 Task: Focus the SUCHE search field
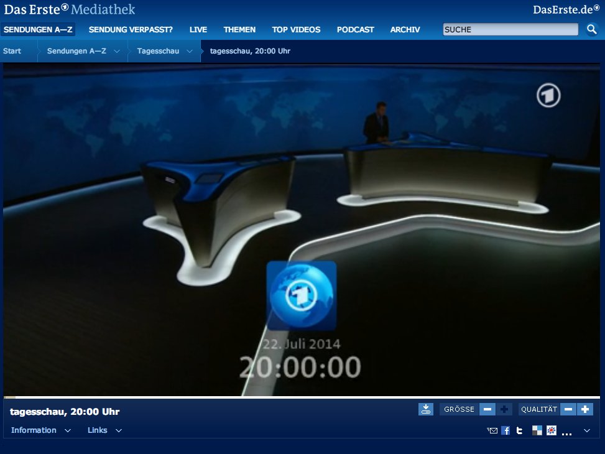click(510, 29)
